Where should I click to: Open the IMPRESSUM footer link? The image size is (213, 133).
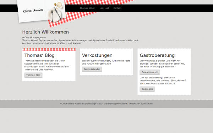121,104
